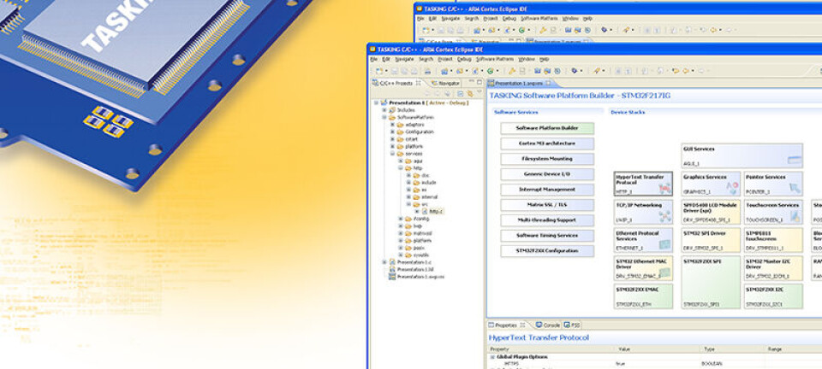The image size is (822, 369).
Task: Expand the Includes tree node
Action: (384, 110)
